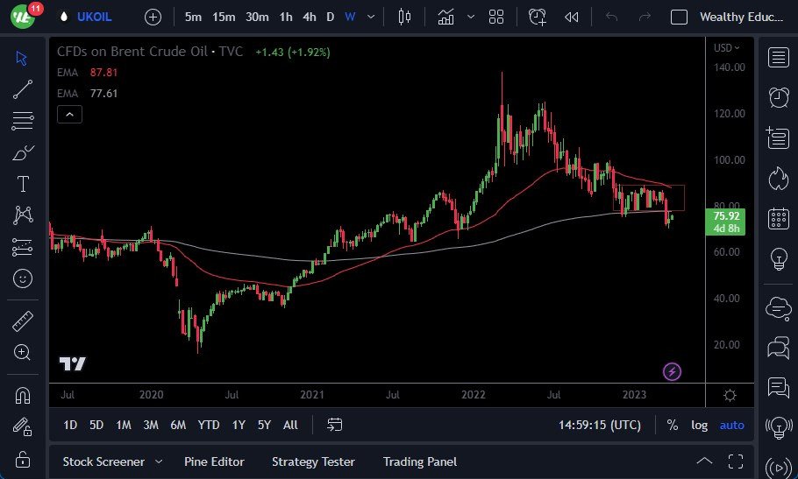This screenshot has width=798, height=479.
Task: Open the watchlist panel
Action: pos(778,58)
